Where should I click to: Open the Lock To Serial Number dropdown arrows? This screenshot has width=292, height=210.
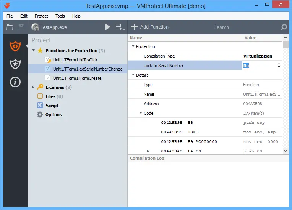pos(279,65)
